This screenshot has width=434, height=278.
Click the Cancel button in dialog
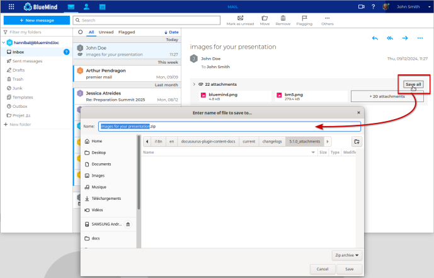pos(322,269)
